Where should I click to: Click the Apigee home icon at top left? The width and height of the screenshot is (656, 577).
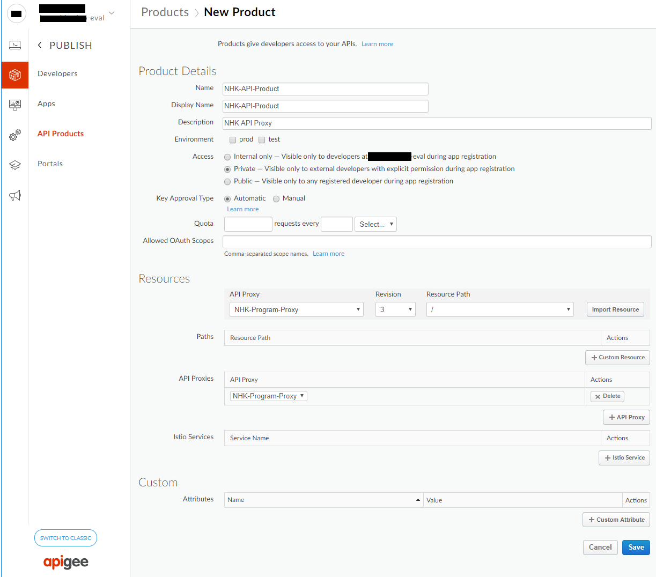[x=16, y=13]
